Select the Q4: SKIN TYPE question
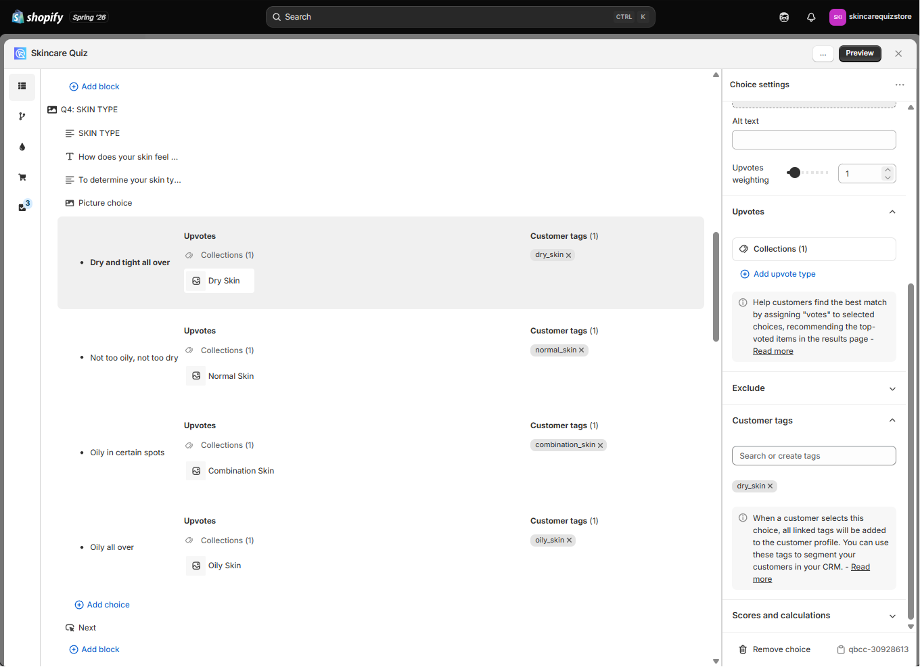 (x=83, y=110)
